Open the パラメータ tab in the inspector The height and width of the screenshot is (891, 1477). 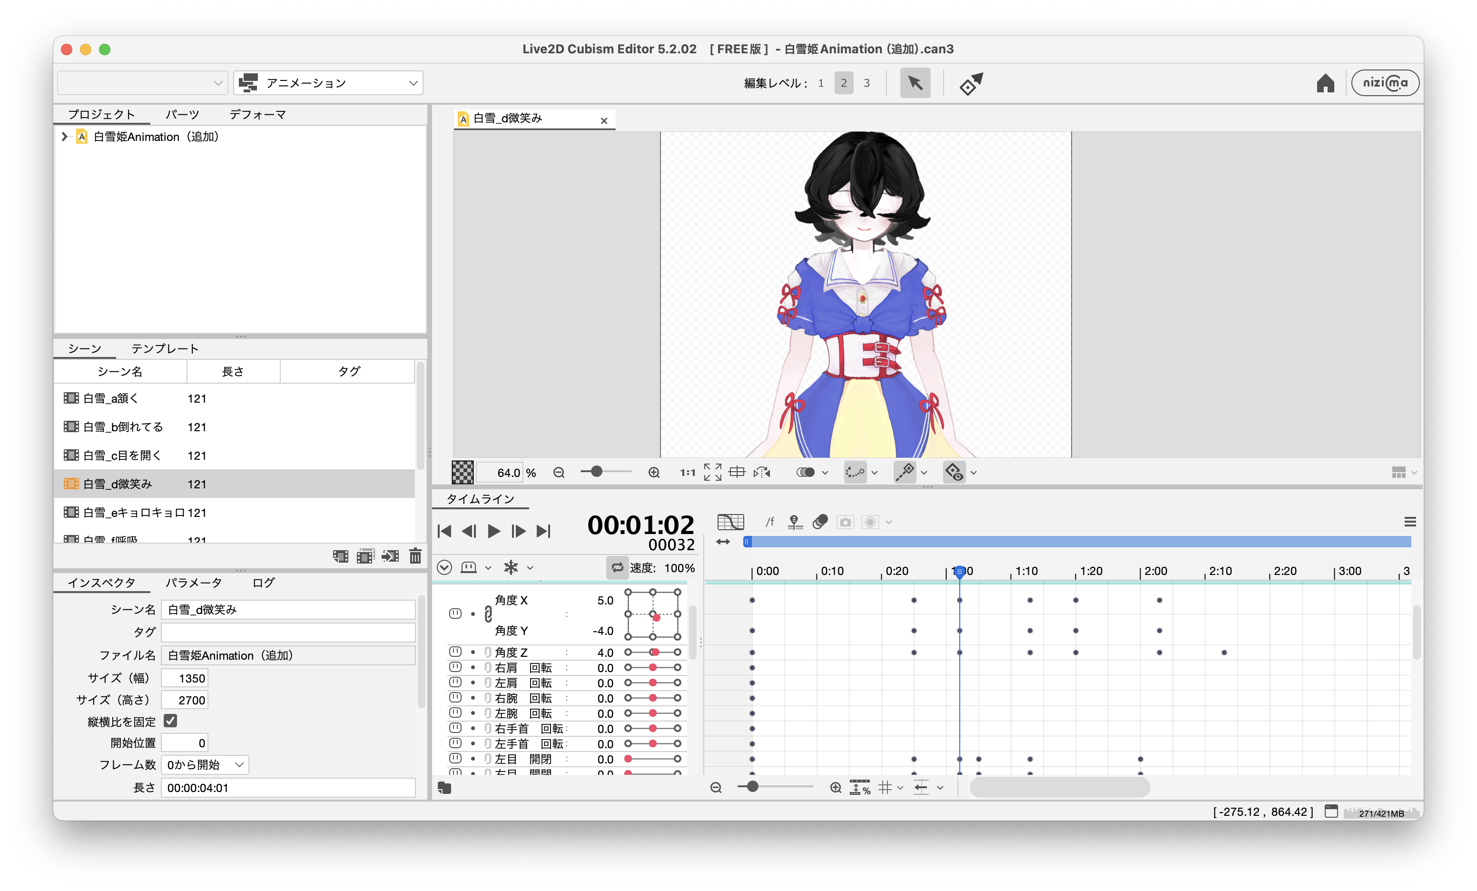click(194, 582)
